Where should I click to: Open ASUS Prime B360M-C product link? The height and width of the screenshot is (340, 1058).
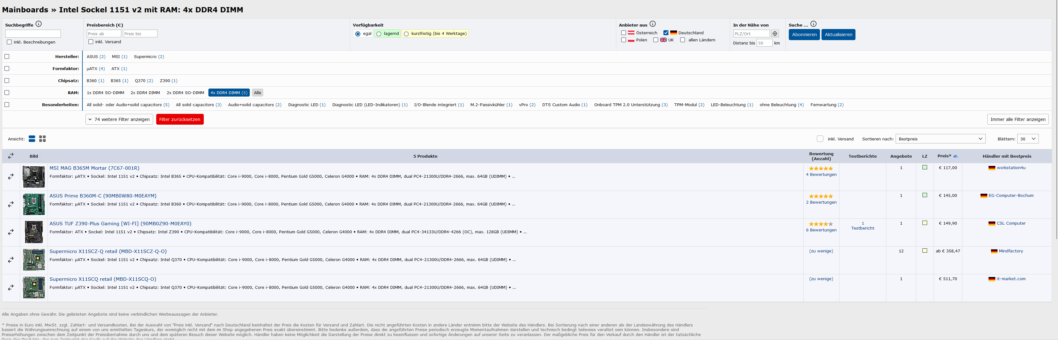click(103, 196)
